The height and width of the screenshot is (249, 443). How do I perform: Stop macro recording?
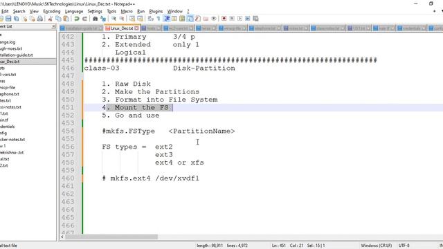point(232,19)
